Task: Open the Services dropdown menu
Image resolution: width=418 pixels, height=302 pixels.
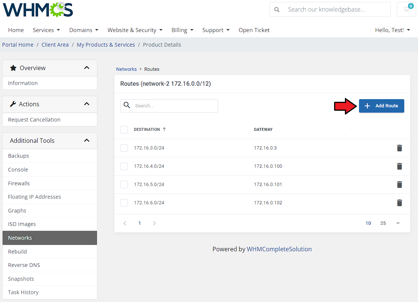Action: (46, 30)
